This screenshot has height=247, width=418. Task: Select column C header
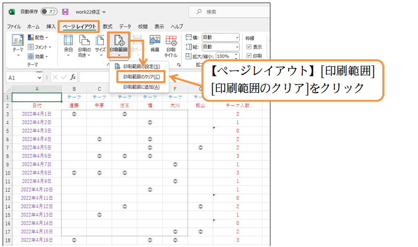coord(99,89)
